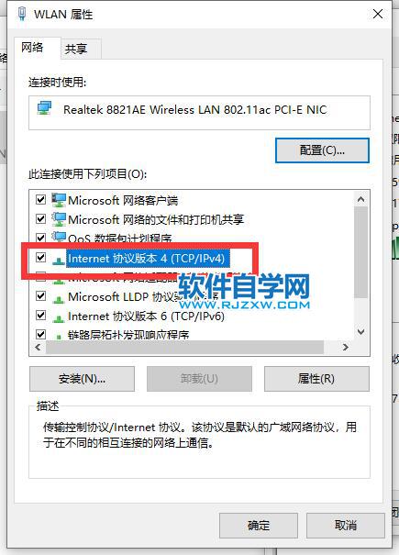Confirm changes with 确定 button
This screenshot has height=555, width=399.
(259, 526)
